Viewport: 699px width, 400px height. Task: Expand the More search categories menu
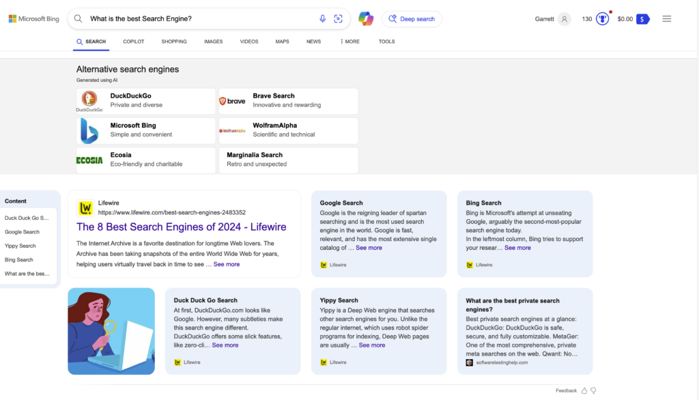pos(349,42)
